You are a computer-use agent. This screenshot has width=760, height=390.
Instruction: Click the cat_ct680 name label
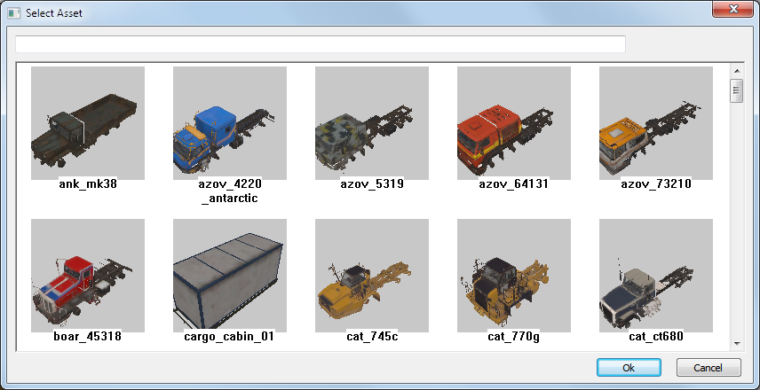point(656,337)
